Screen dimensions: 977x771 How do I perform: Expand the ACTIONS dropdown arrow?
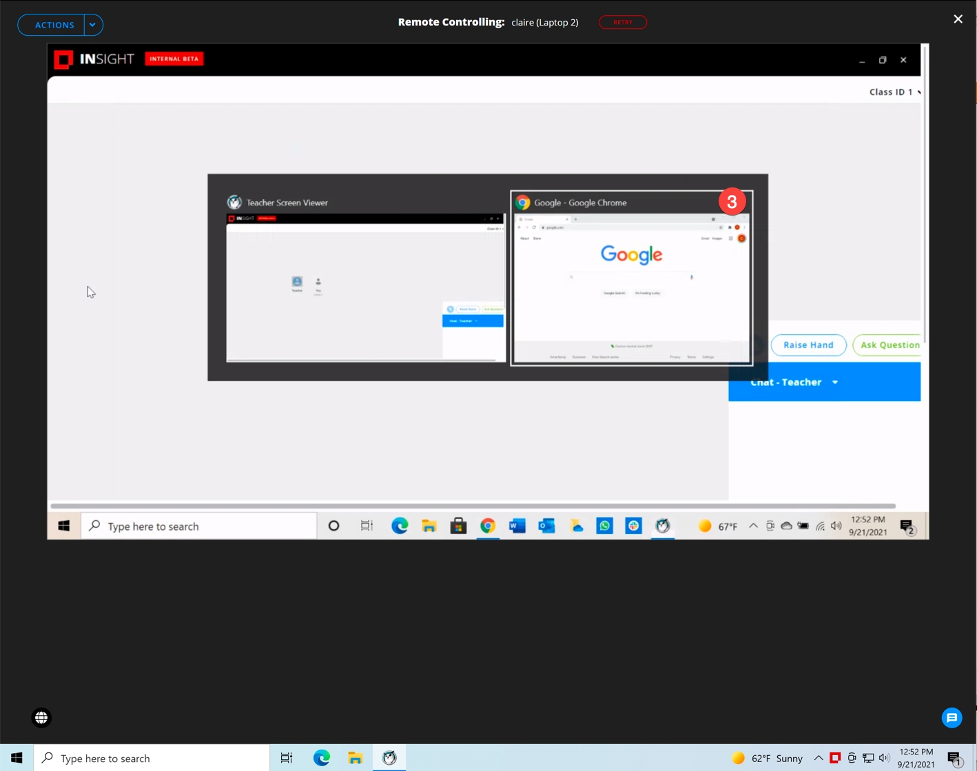(92, 25)
